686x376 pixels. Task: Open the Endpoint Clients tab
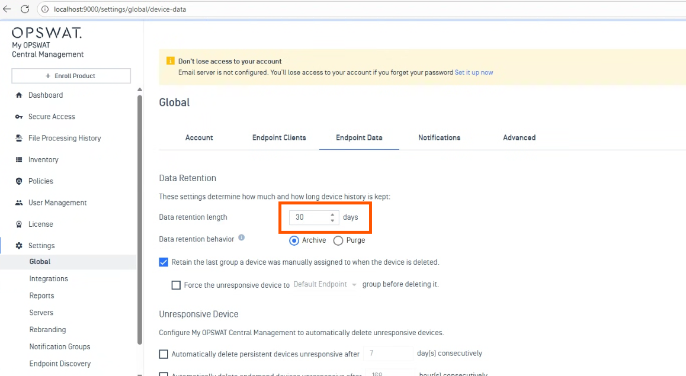279,137
